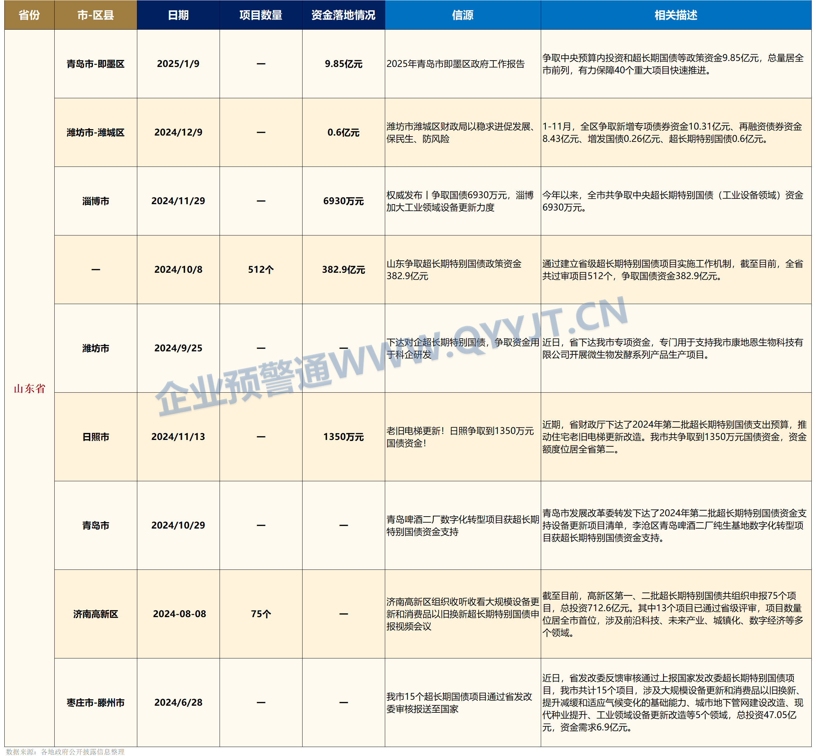
Task: Click the 2024/9/25 date cell
Action: [x=178, y=348]
